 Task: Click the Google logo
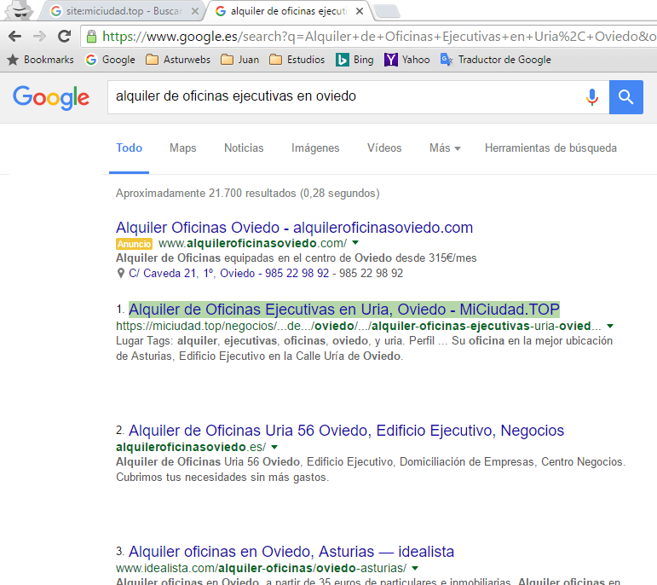tap(51, 97)
